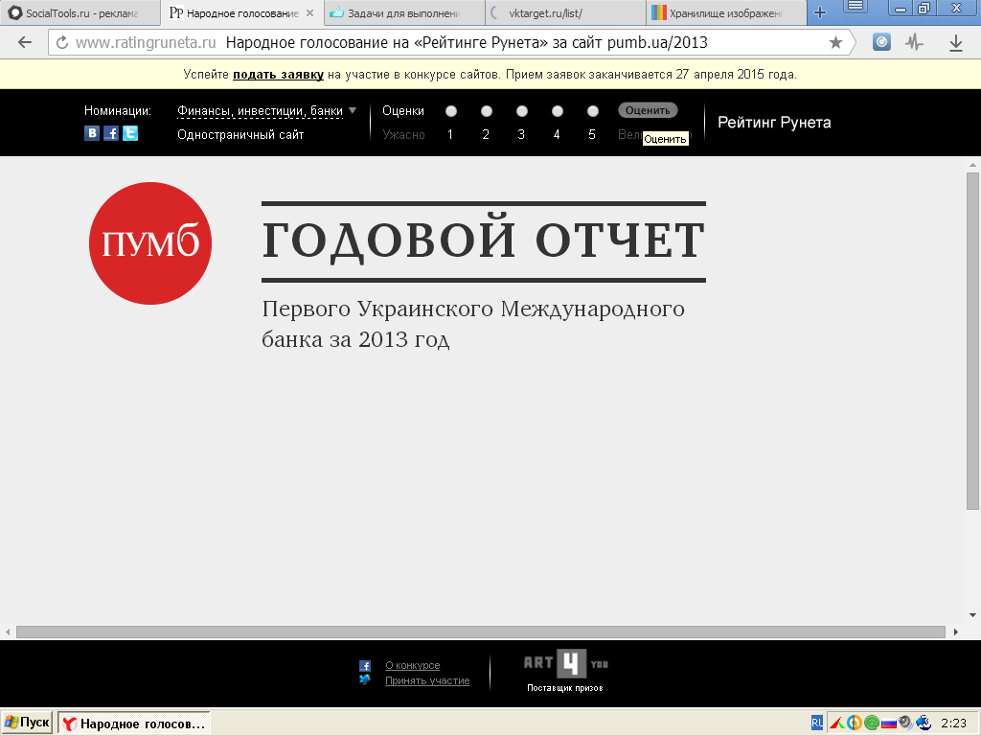Bookmark the page with the star icon

point(835,42)
